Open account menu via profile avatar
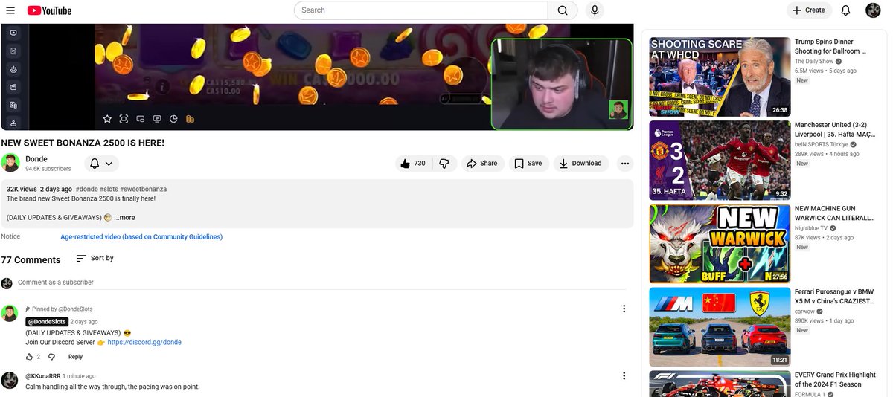 [x=874, y=10]
